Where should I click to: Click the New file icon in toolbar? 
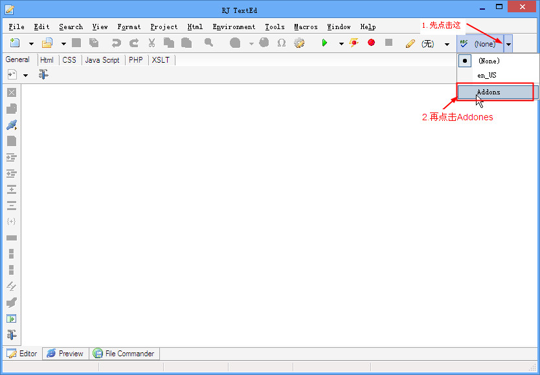(x=15, y=43)
